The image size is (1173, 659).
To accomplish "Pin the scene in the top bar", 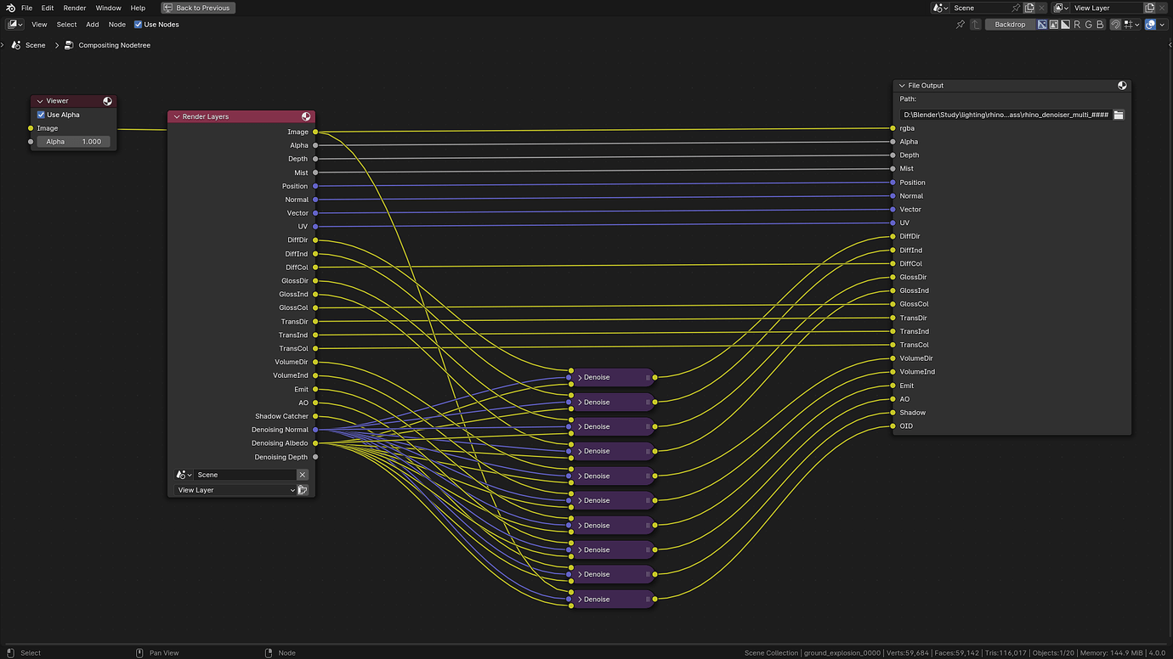I will pyautogui.click(x=1016, y=8).
